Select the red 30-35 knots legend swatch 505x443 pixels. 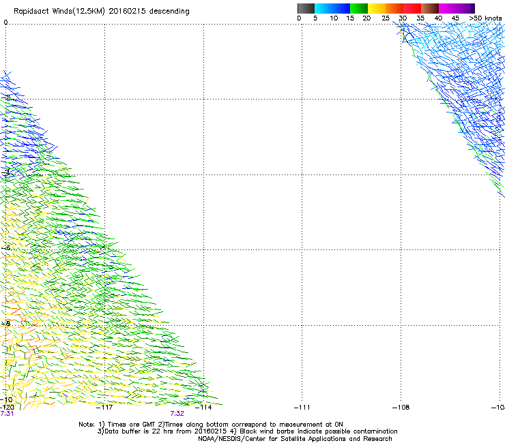click(x=412, y=8)
